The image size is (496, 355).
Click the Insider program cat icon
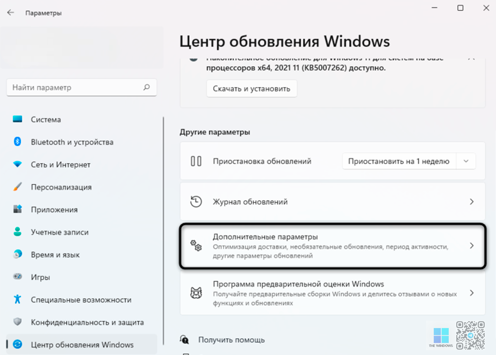tap(196, 293)
